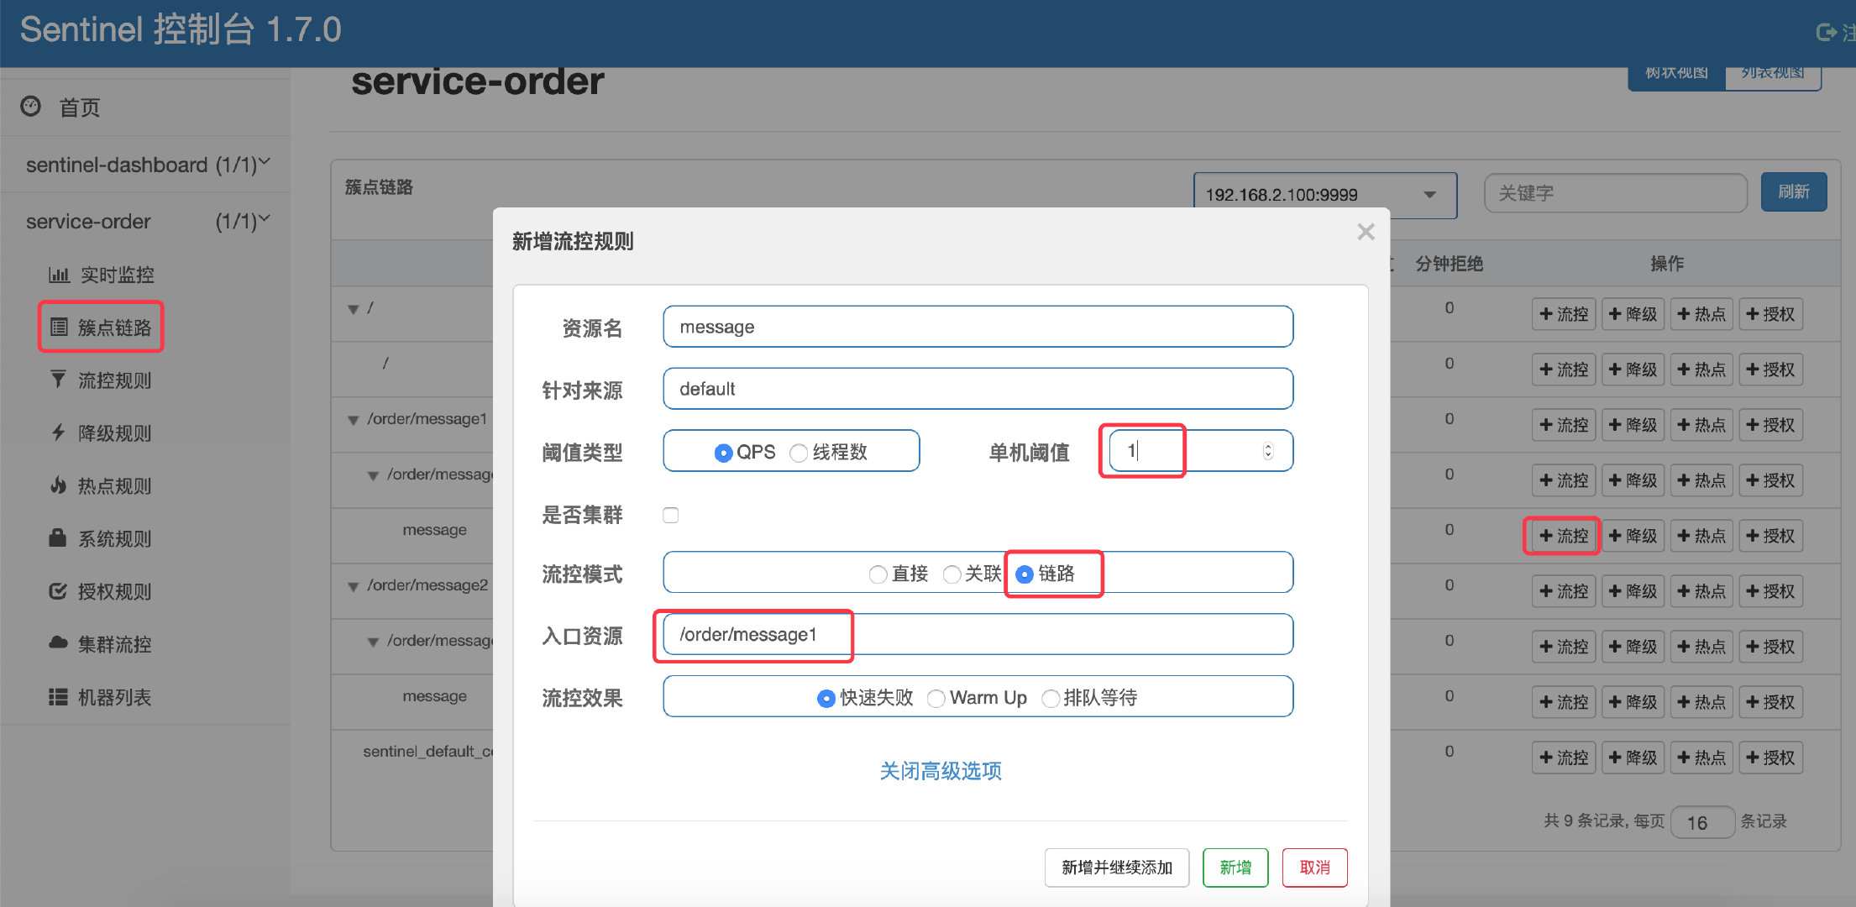Open 机器列表 menu item
This screenshot has height=907, width=1856.
click(x=114, y=697)
